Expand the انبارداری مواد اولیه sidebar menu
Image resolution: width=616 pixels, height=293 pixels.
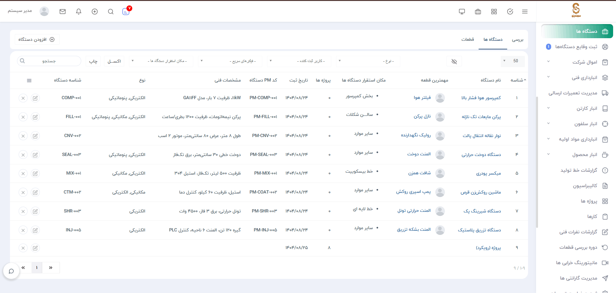coord(577,139)
